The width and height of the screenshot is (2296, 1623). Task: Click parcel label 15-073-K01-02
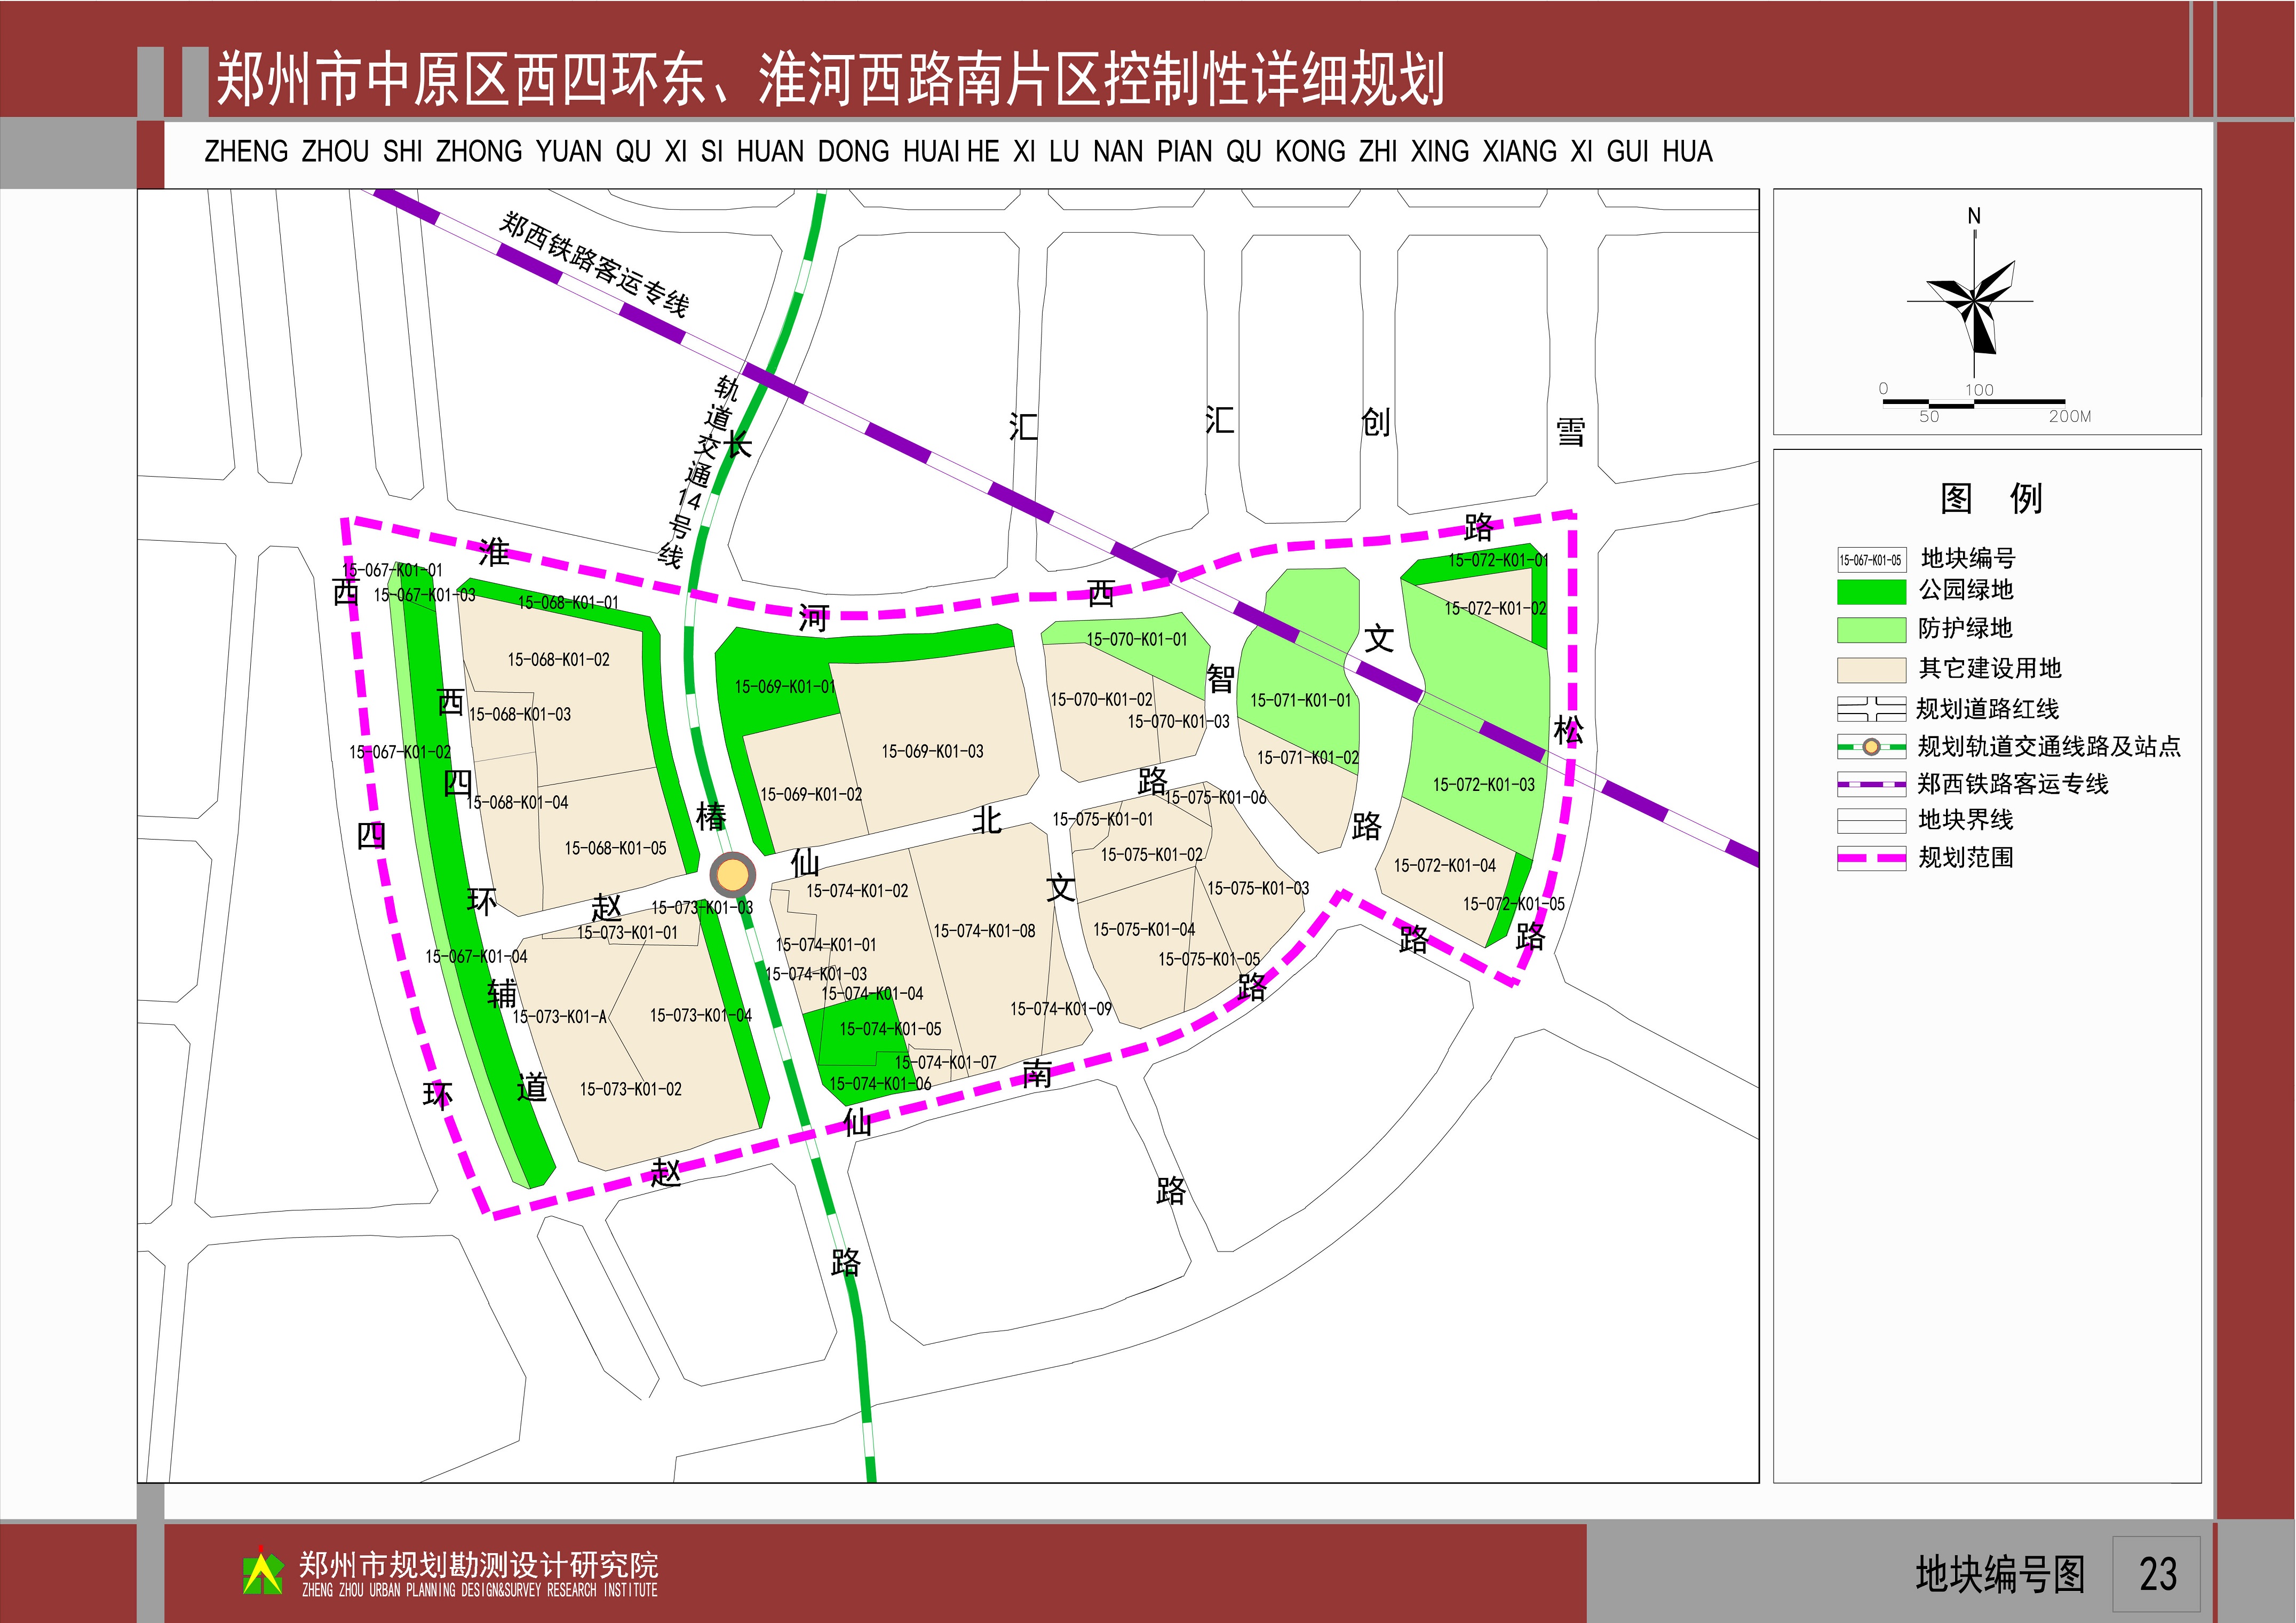tap(631, 1090)
